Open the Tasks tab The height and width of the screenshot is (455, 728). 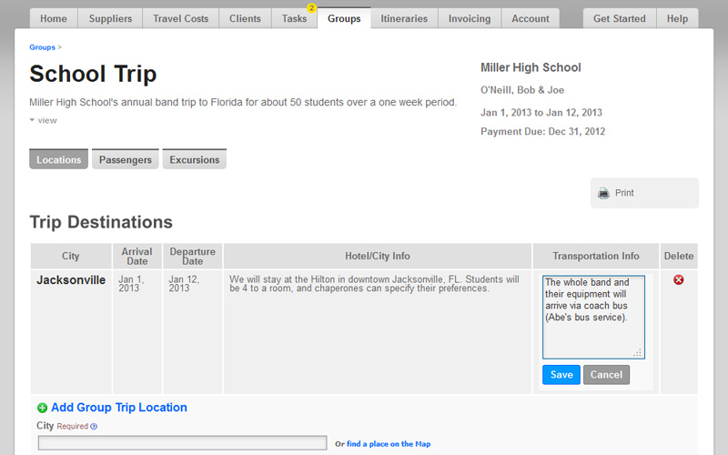click(294, 18)
